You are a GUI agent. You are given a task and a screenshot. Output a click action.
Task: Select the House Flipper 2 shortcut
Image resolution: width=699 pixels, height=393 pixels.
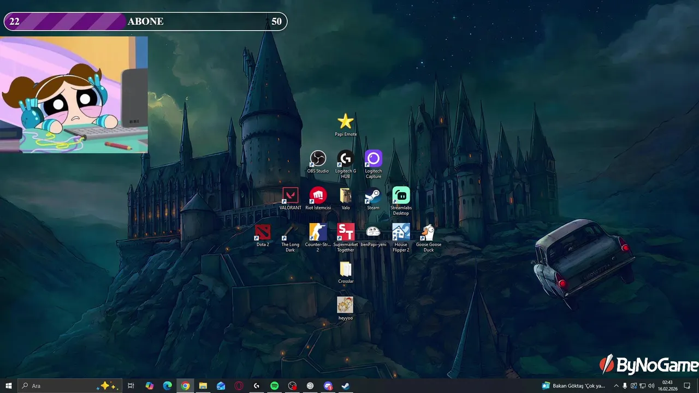[401, 237]
